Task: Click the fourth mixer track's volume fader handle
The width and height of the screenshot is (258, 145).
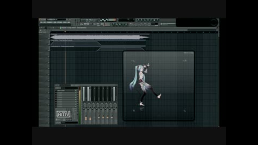Action: pos(99,117)
